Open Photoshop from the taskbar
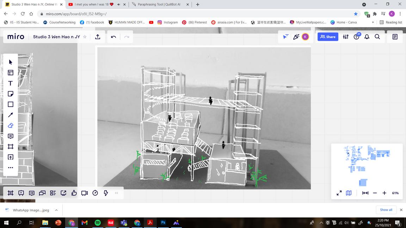406x228 pixels. pyautogui.click(x=163, y=223)
